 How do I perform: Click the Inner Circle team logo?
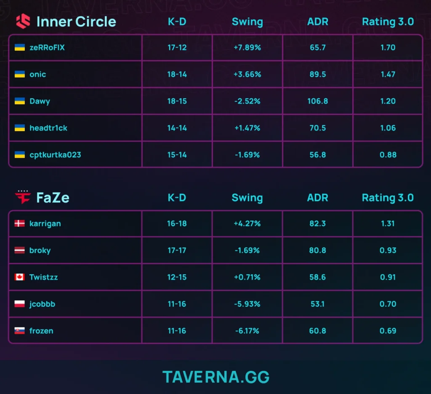point(23,21)
